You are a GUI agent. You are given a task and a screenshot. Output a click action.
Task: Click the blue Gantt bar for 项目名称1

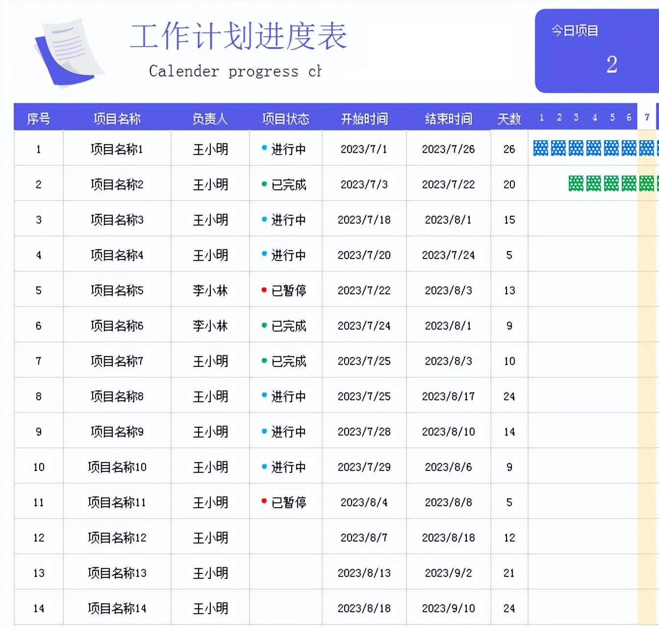[x=595, y=148]
